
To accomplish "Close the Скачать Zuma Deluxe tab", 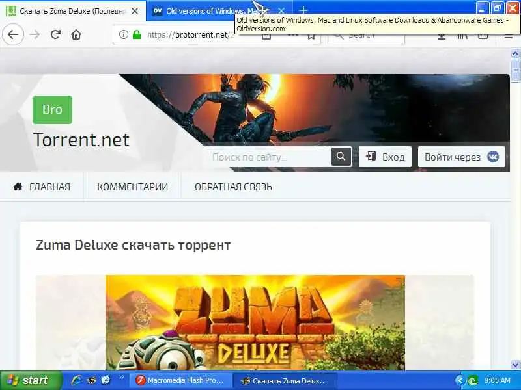I will [135, 11].
